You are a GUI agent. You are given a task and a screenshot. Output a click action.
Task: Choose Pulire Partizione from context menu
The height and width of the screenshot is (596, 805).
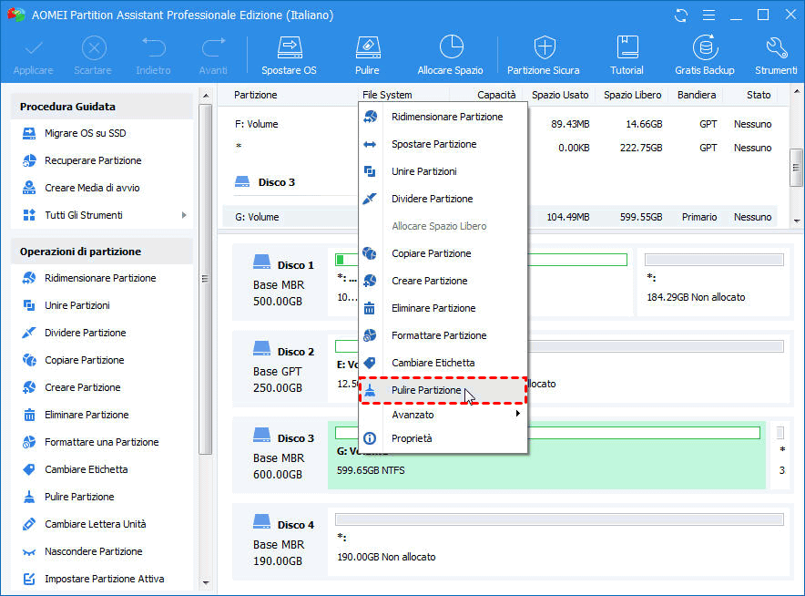click(x=426, y=390)
